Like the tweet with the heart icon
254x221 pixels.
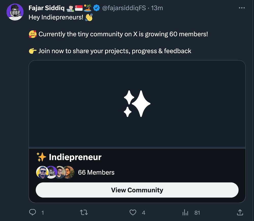pos(133,212)
